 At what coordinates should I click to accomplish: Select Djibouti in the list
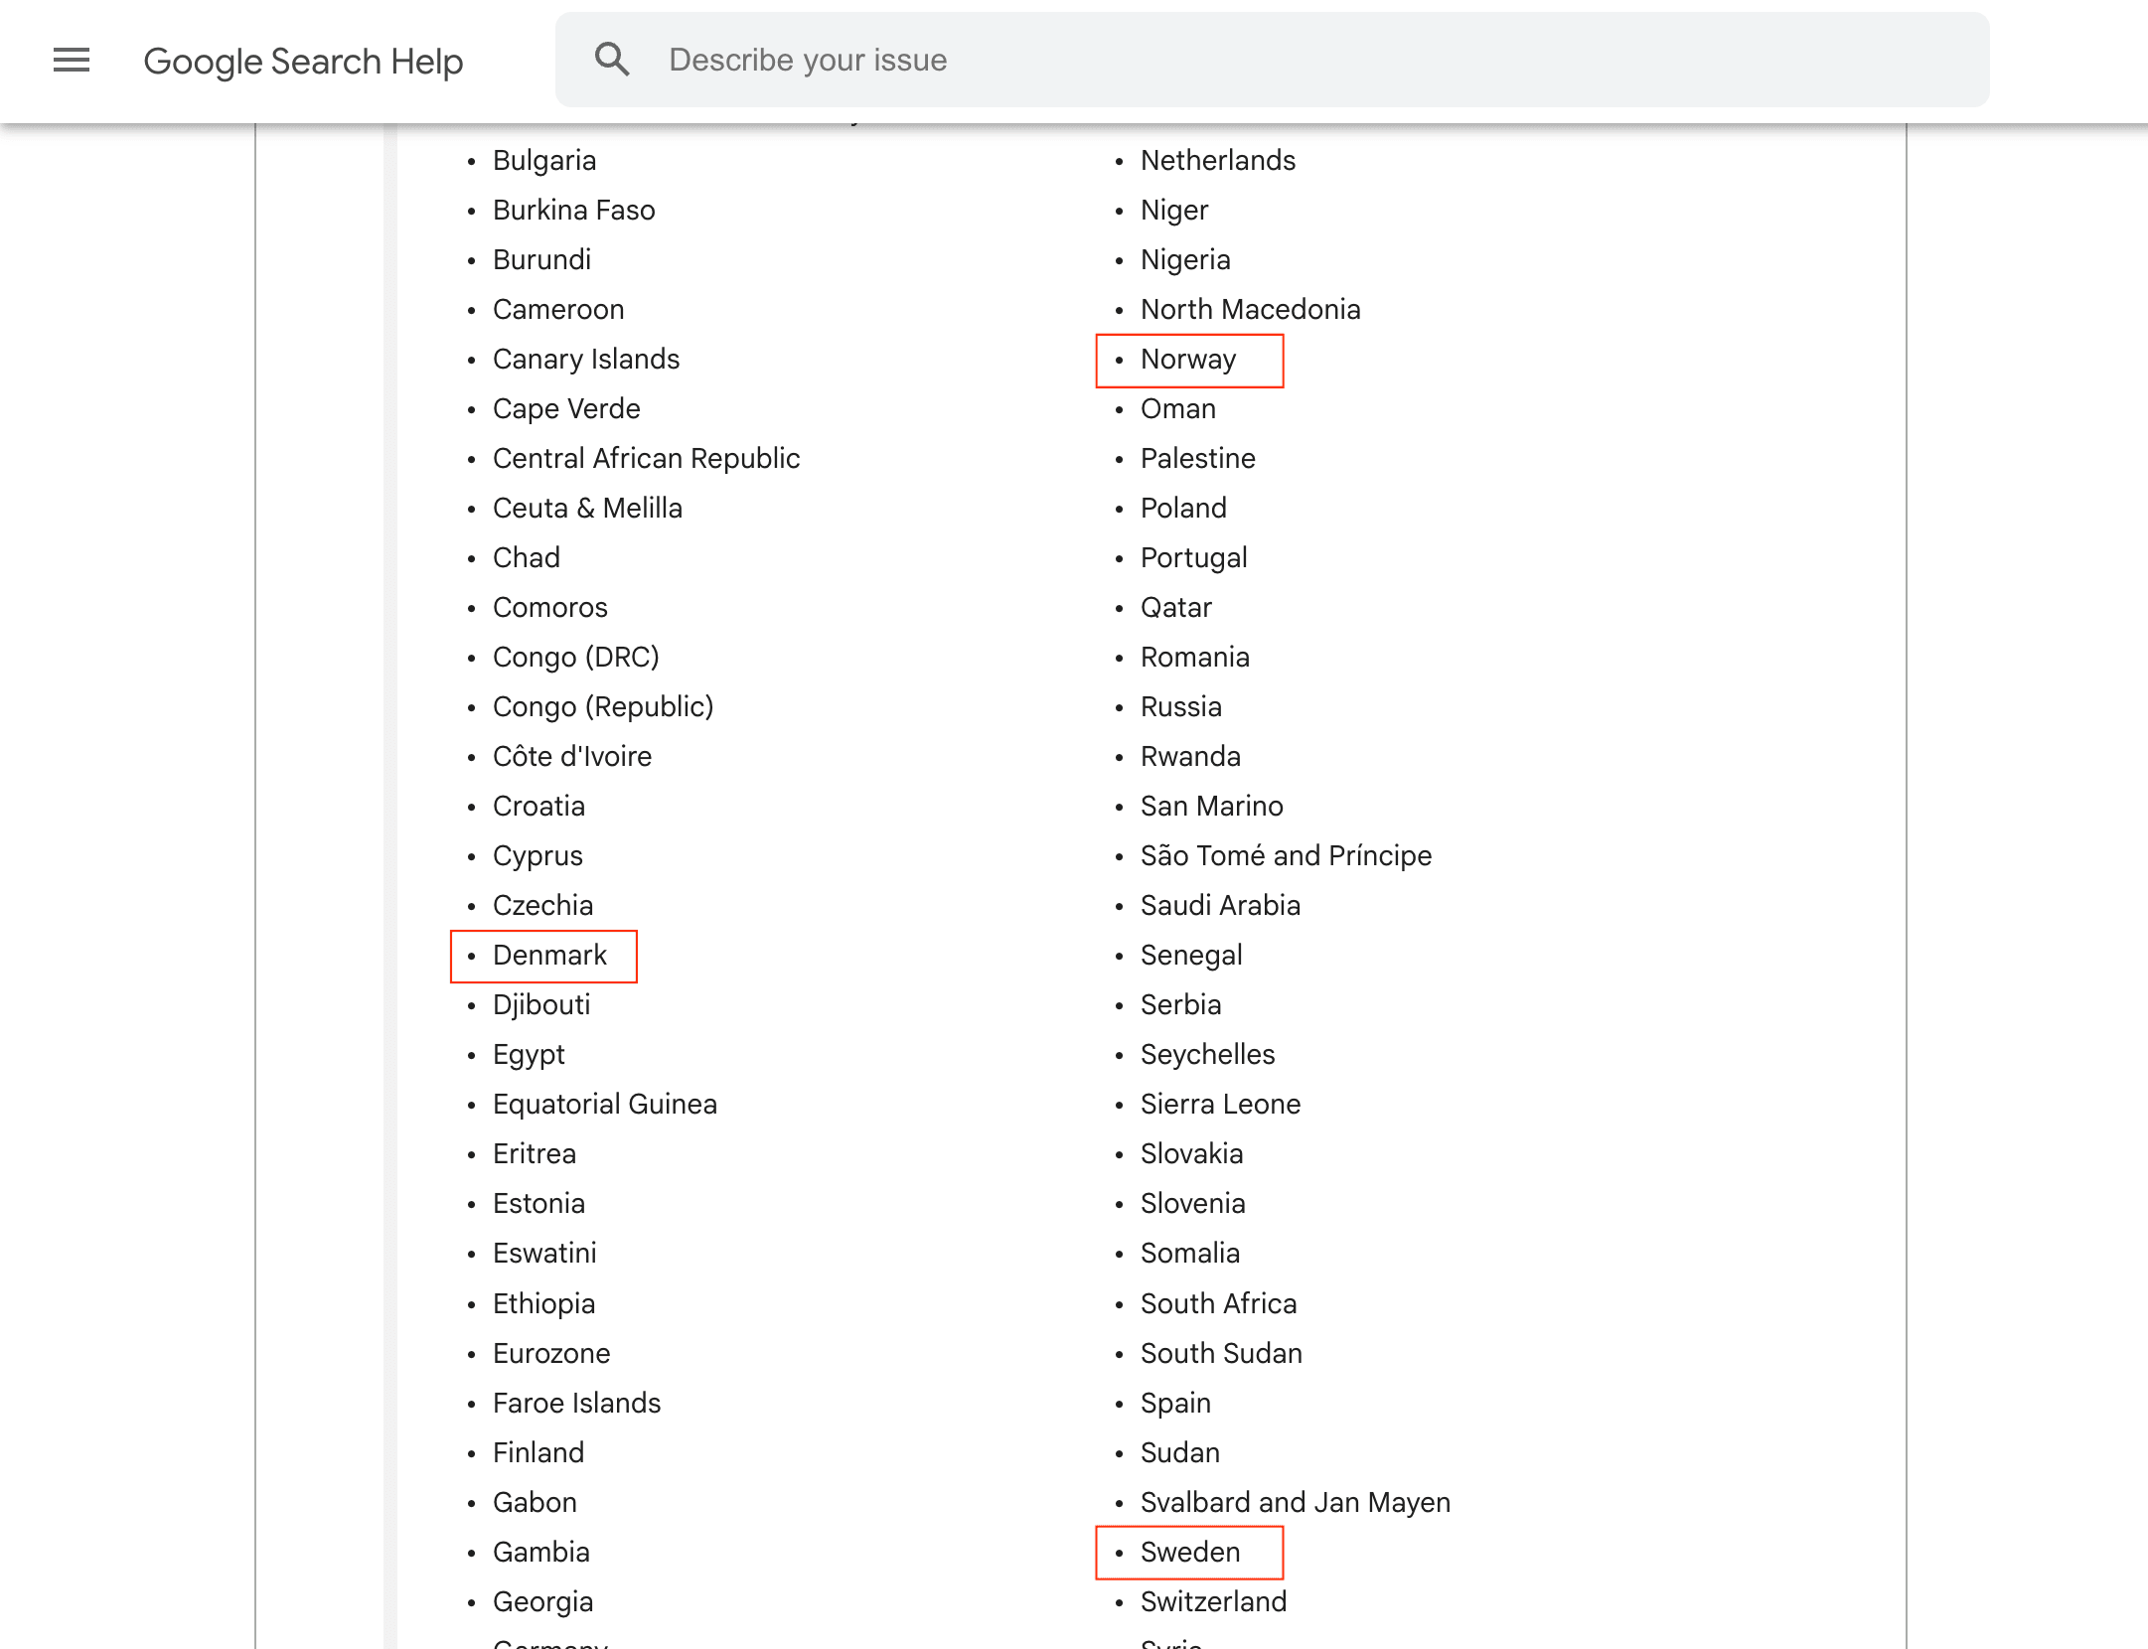tap(541, 1004)
